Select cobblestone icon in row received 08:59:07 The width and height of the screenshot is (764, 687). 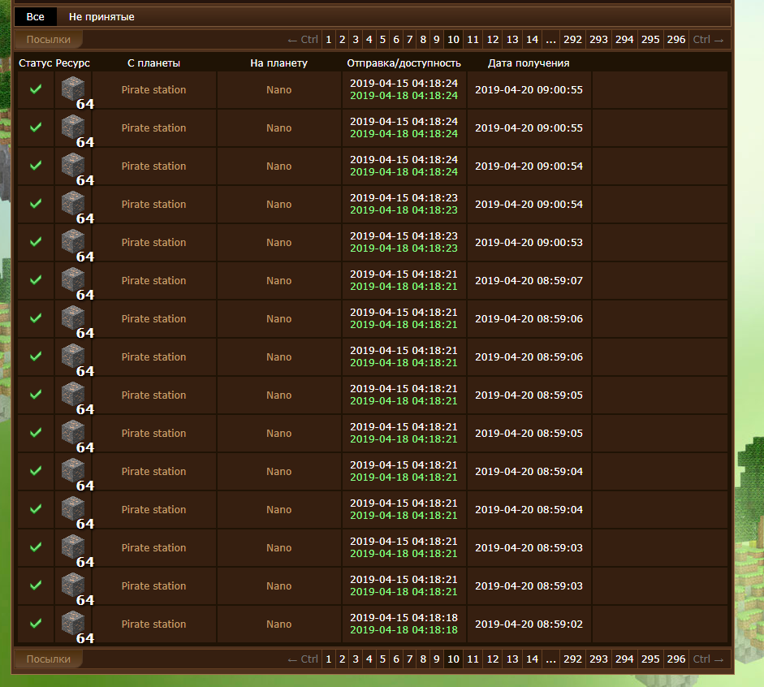click(x=73, y=279)
